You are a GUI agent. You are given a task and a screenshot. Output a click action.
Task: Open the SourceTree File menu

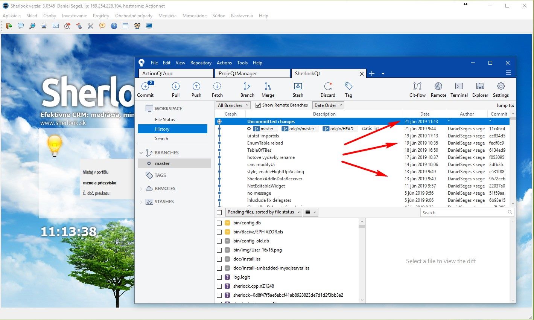coord(154,63)
